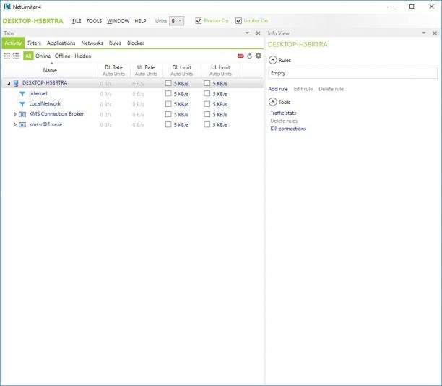
Task: Click the funnel filter icon for LocalNetwork
Action: point(22,104)
